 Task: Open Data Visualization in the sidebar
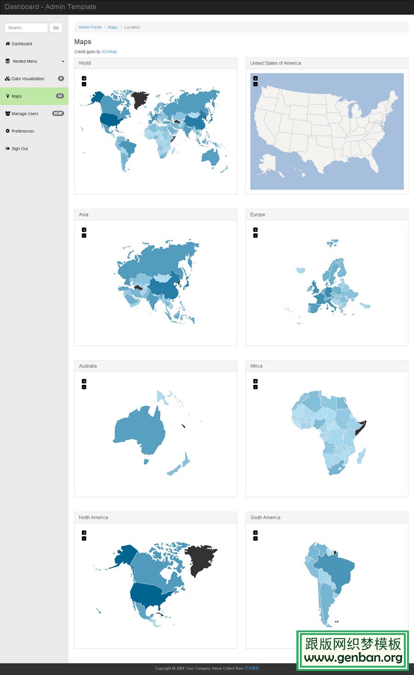[x=28, y=79]
